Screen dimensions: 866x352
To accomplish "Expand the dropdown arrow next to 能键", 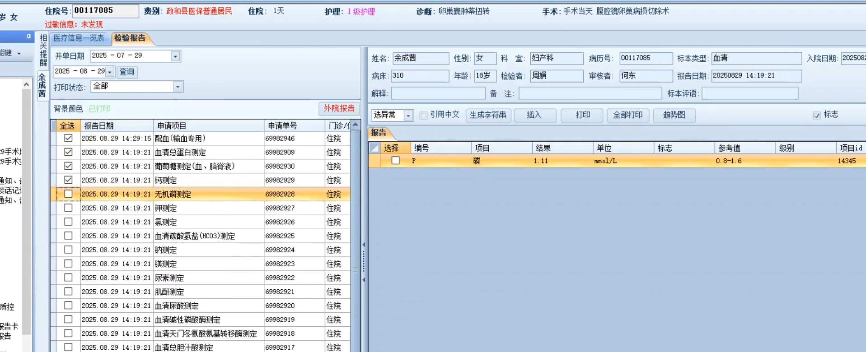I will 19,53.
